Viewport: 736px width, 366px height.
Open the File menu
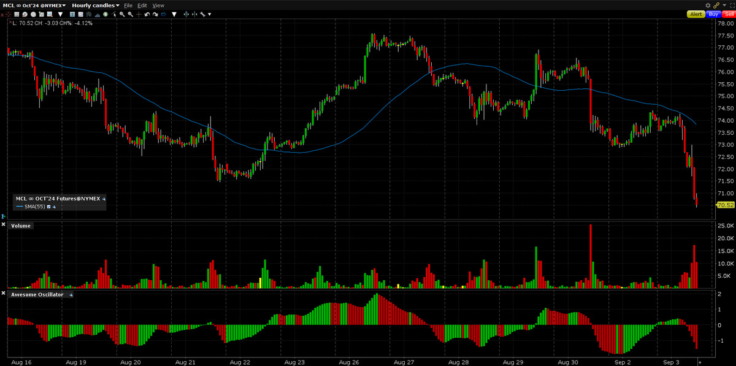(128, 5)
